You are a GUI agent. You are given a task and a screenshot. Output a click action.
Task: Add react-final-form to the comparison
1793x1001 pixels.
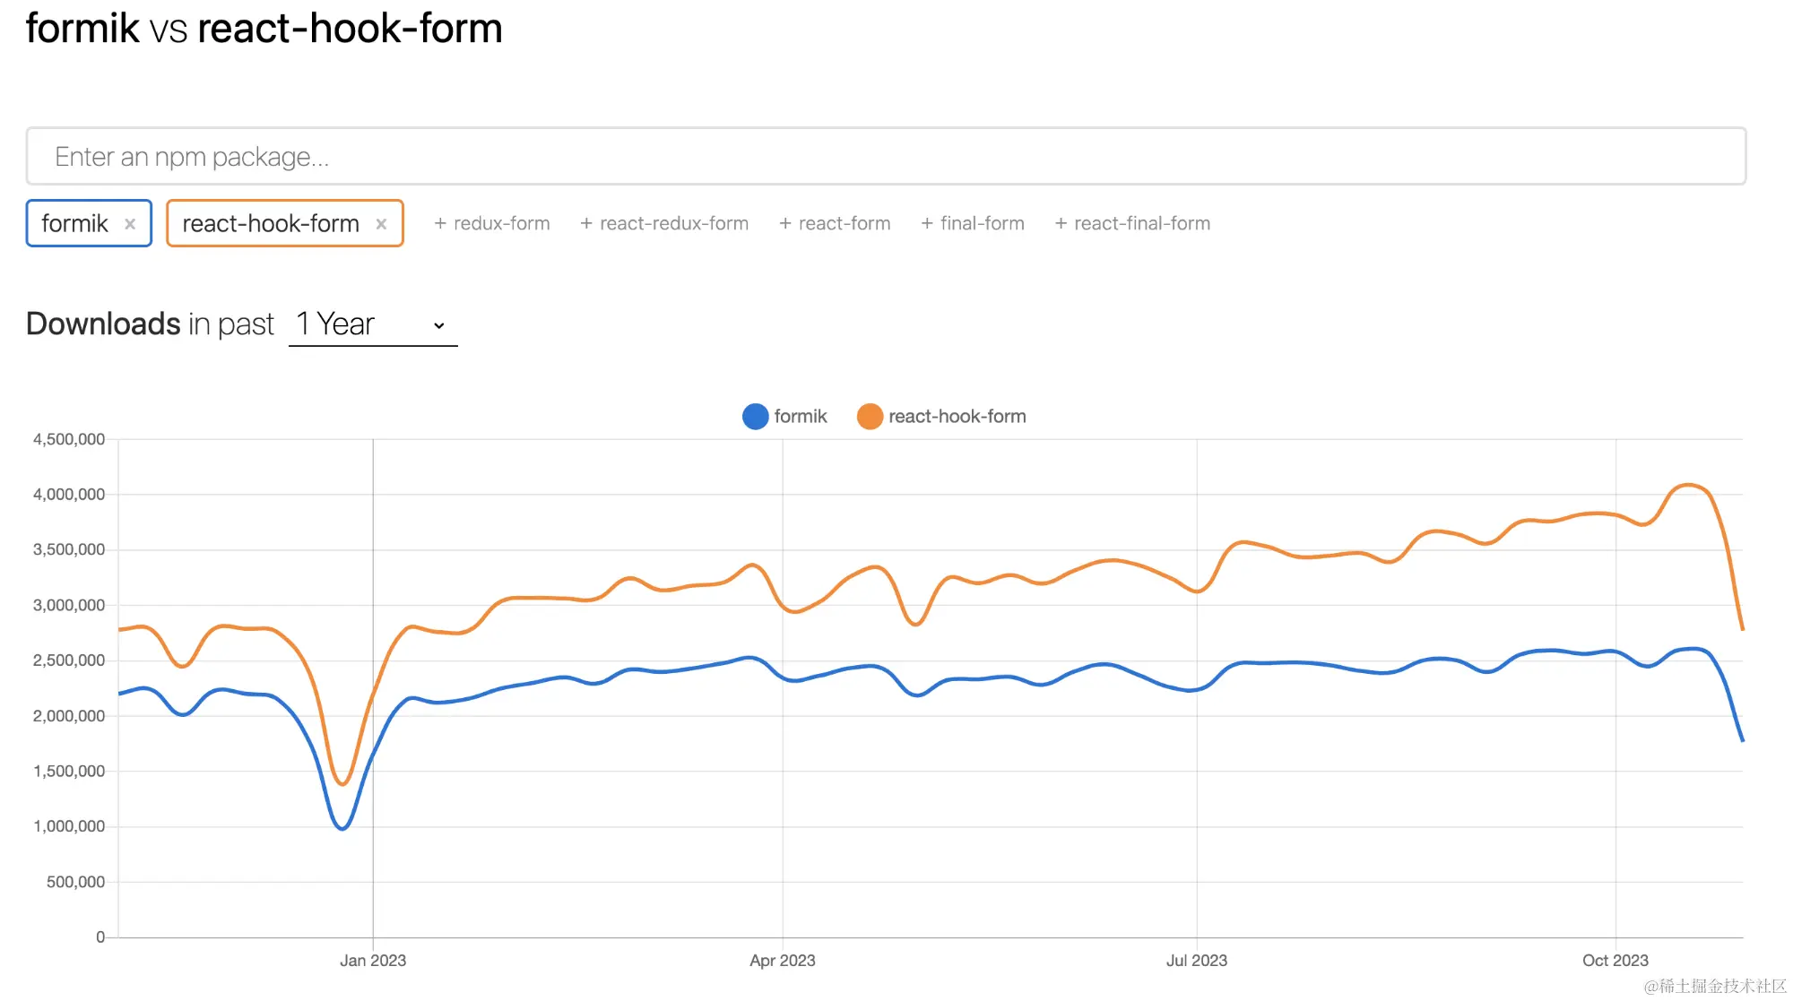pyautogui.click(x=1132, y=223)
